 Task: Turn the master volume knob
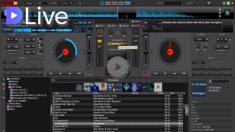tap(100, 33)
